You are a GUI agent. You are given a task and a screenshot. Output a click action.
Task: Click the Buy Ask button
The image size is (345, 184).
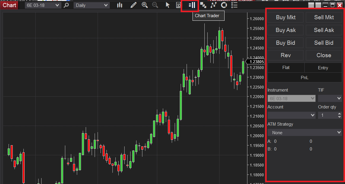click(286, 30)
